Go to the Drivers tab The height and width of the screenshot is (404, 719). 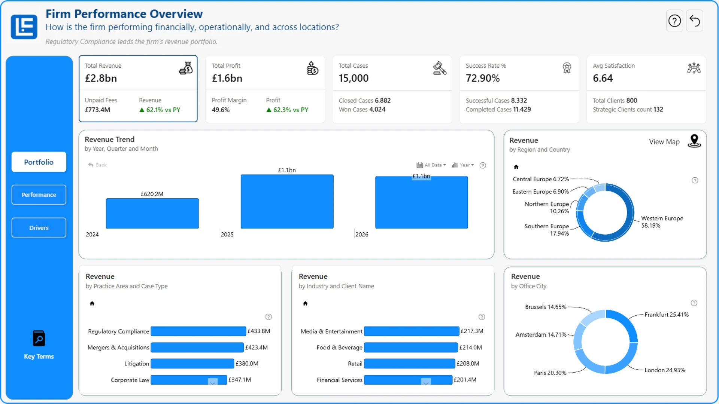pos(39,228)
